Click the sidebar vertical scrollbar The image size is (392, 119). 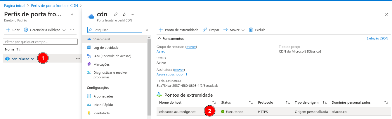[x=149, y=77]
